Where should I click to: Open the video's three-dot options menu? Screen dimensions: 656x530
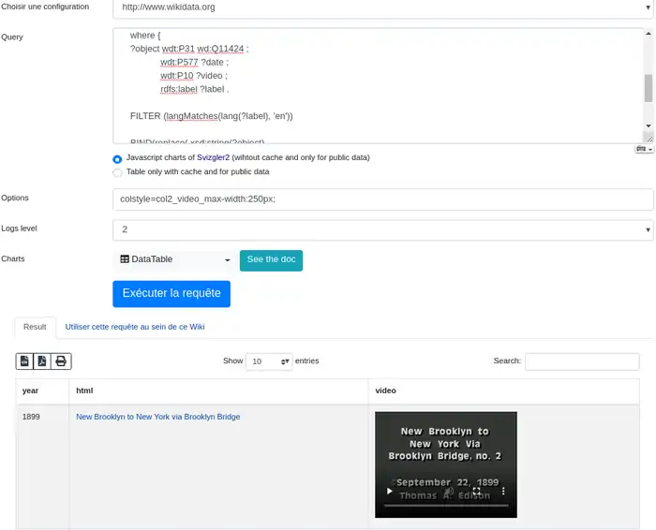pos(503,491)
